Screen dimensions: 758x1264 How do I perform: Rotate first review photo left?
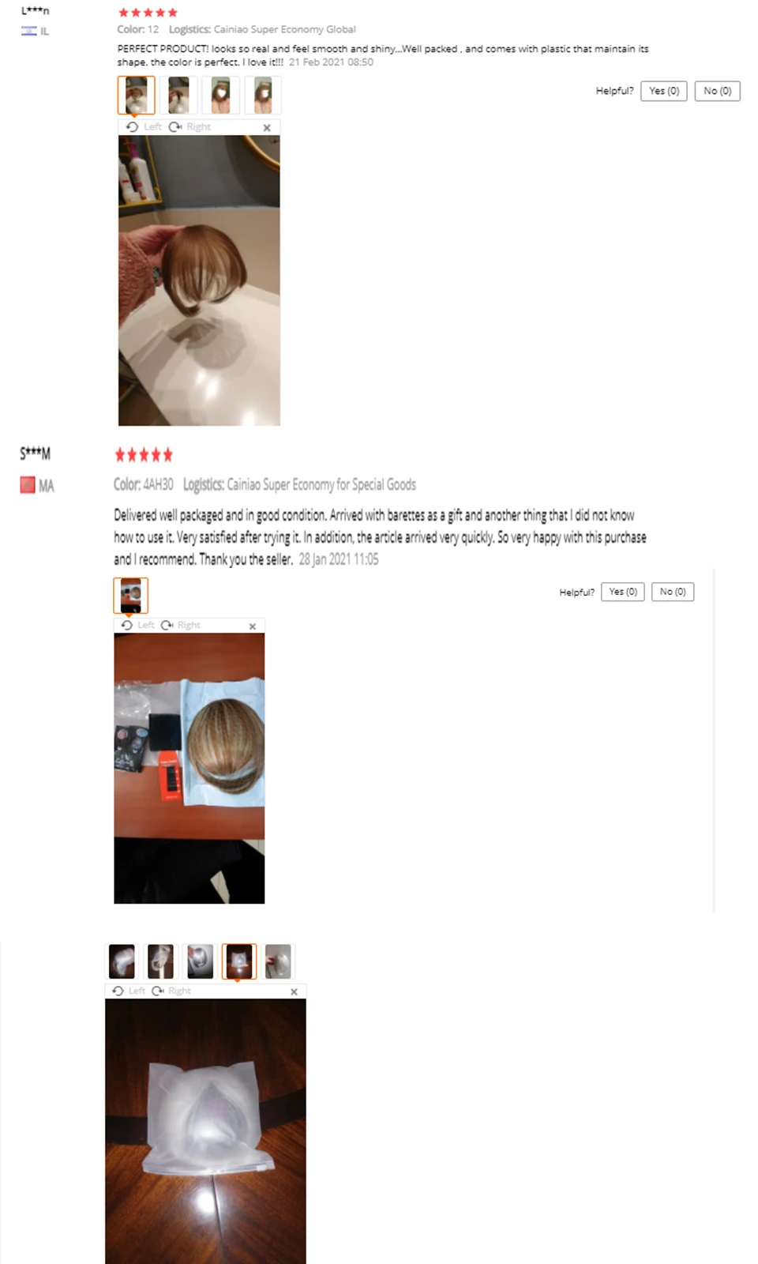144,127
